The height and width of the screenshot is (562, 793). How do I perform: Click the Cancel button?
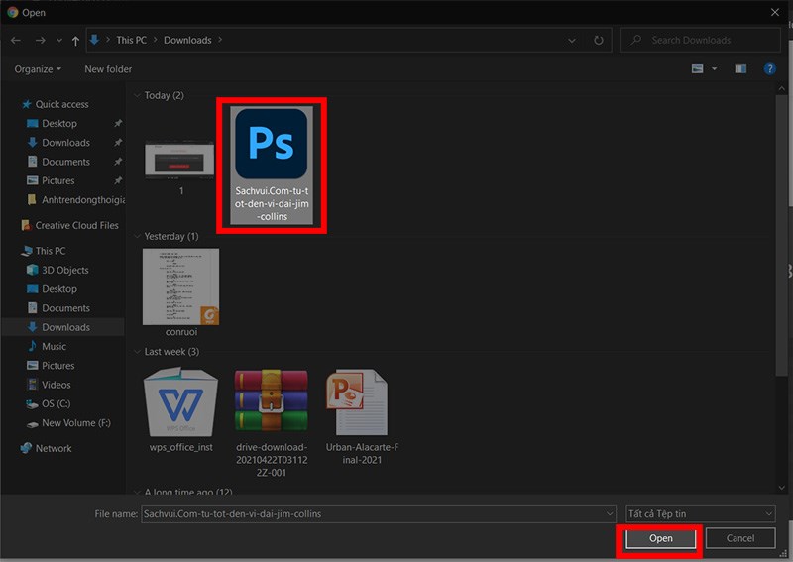[x=740, y=538]
